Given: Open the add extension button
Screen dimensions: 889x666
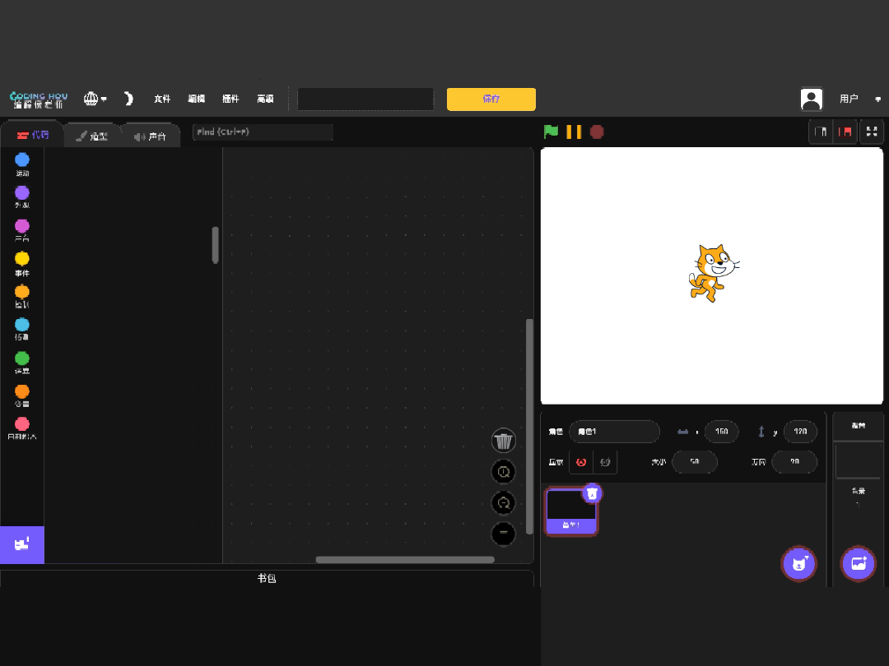Looking at the screenshot, I should (x=22, y=544).
